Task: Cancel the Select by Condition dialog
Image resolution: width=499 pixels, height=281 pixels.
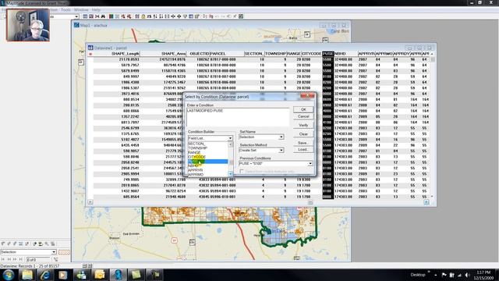Action: click(303, 116)
